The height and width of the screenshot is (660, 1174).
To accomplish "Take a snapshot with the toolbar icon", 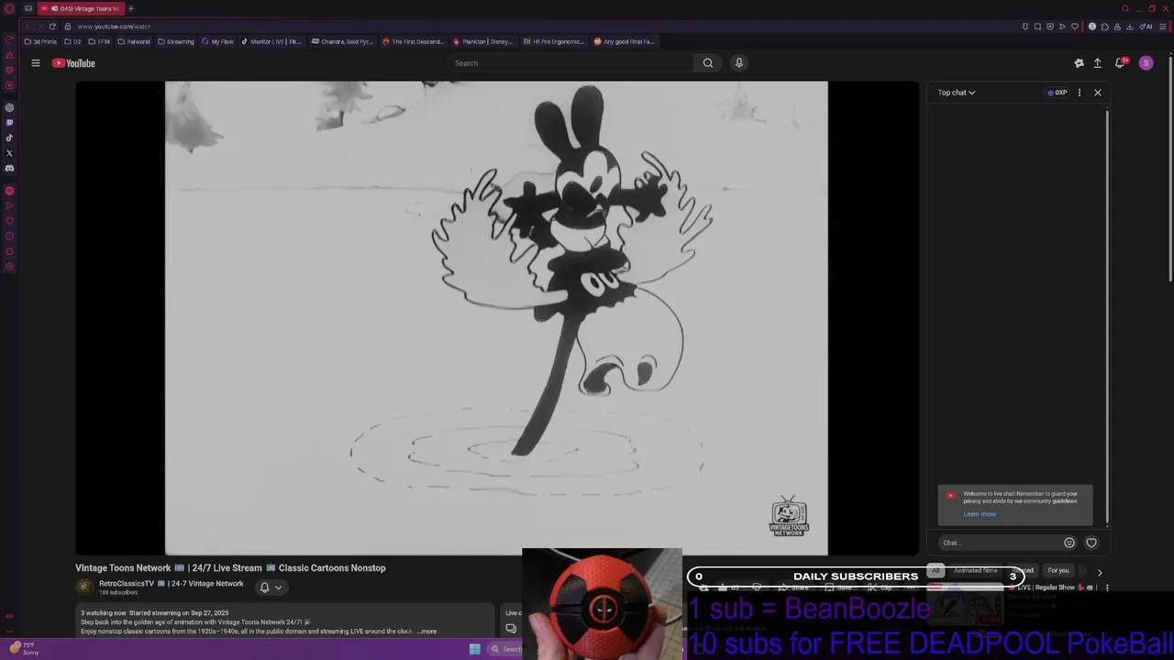I will pyautogui.click(x=1037, y=27).
